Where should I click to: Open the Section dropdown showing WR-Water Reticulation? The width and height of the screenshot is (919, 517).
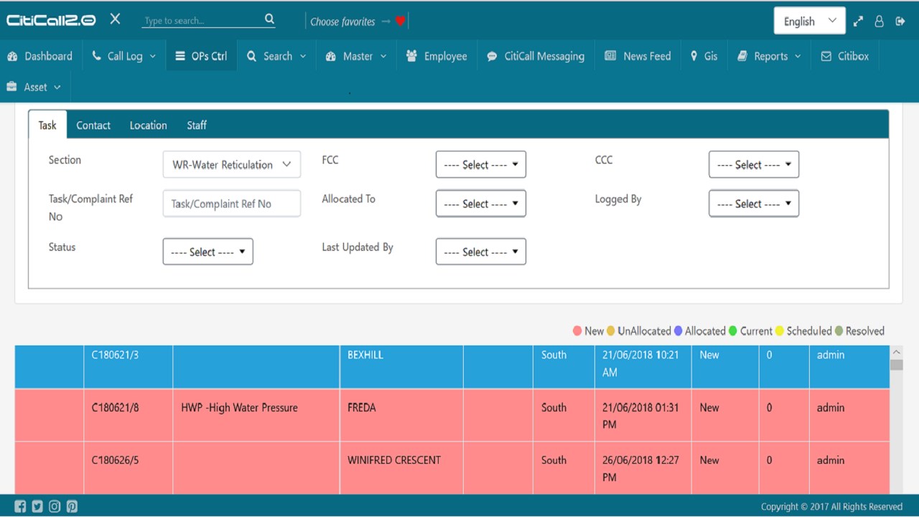pos(232,164)
